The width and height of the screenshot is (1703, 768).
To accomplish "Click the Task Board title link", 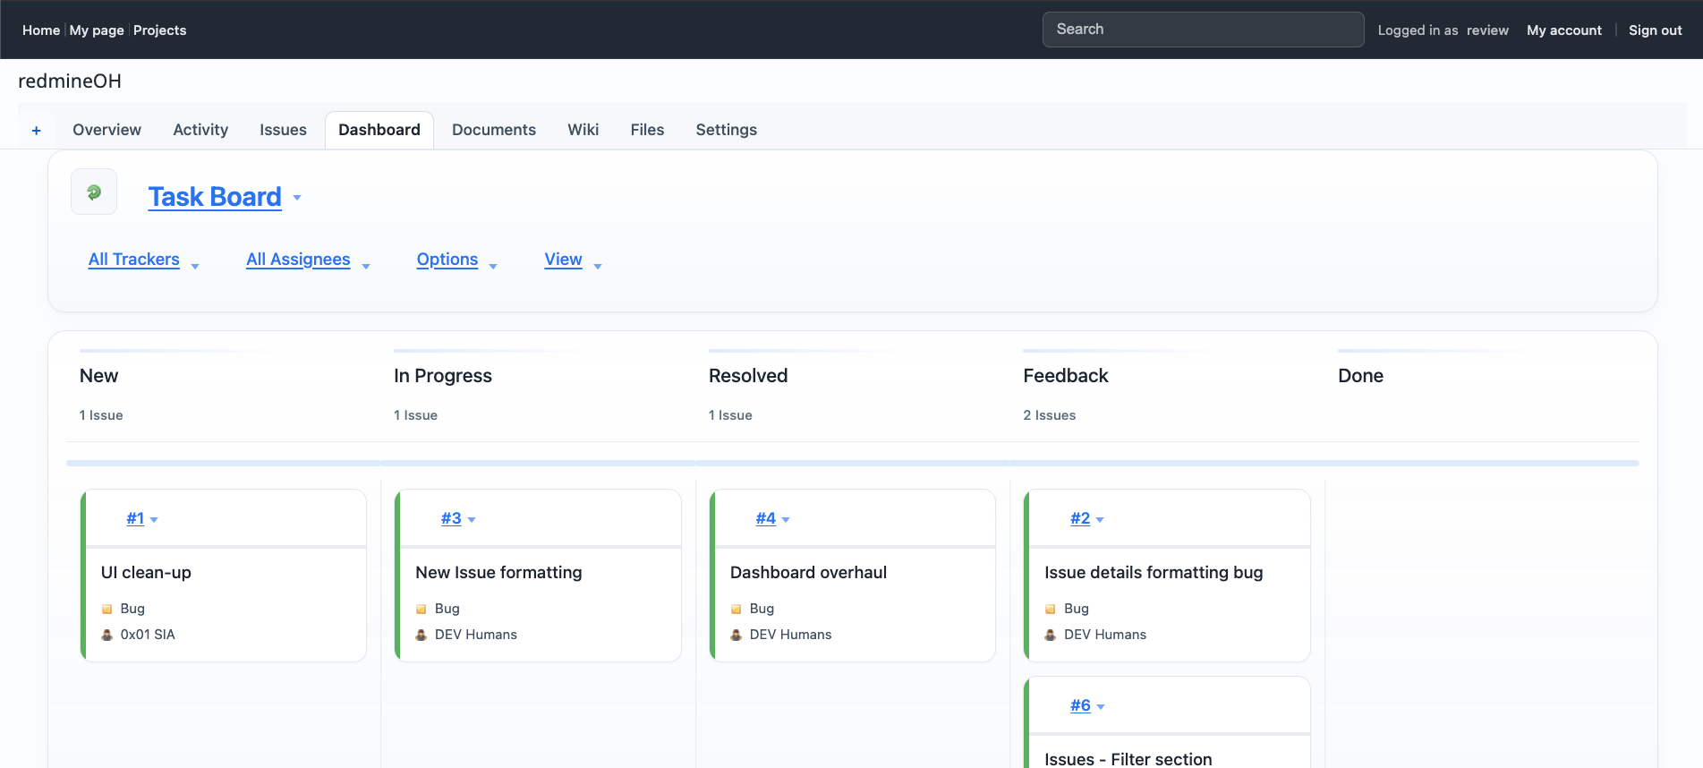I will click(215, 197).
